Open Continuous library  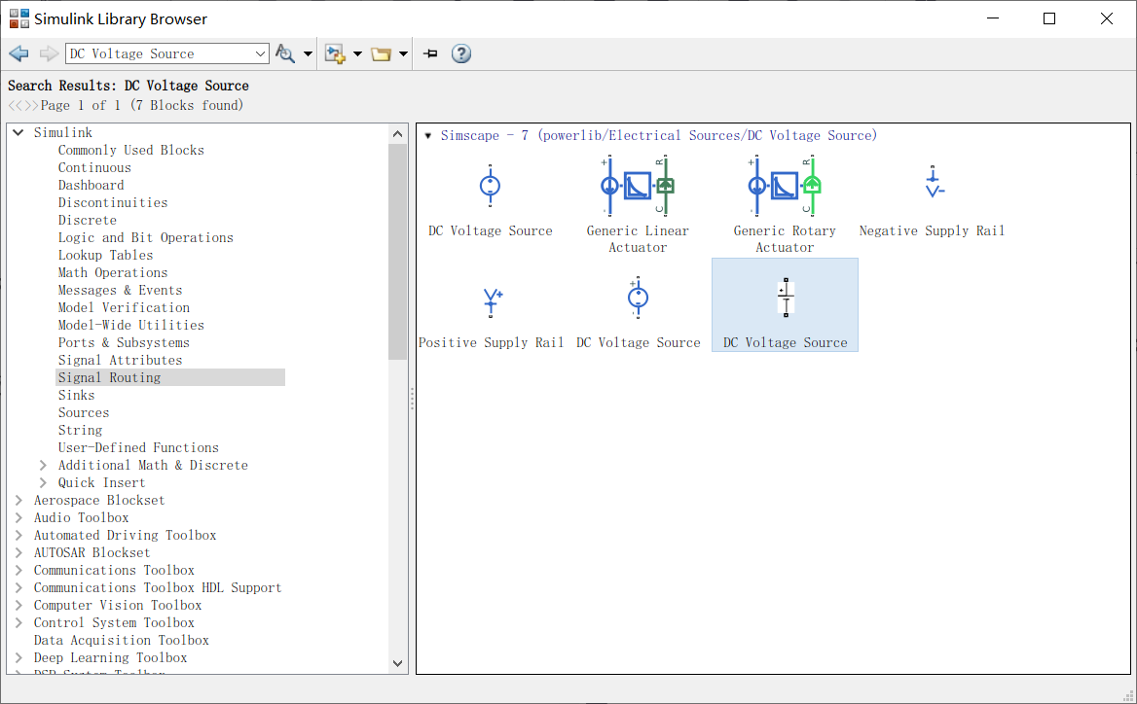[x=95, y=167]
